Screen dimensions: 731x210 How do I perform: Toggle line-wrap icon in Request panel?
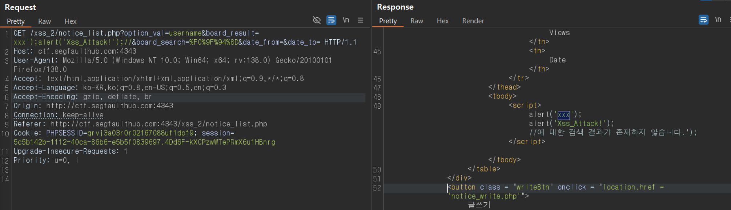tap(331, 20)
